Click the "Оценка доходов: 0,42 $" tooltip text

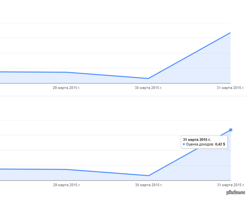pos(205,144)
